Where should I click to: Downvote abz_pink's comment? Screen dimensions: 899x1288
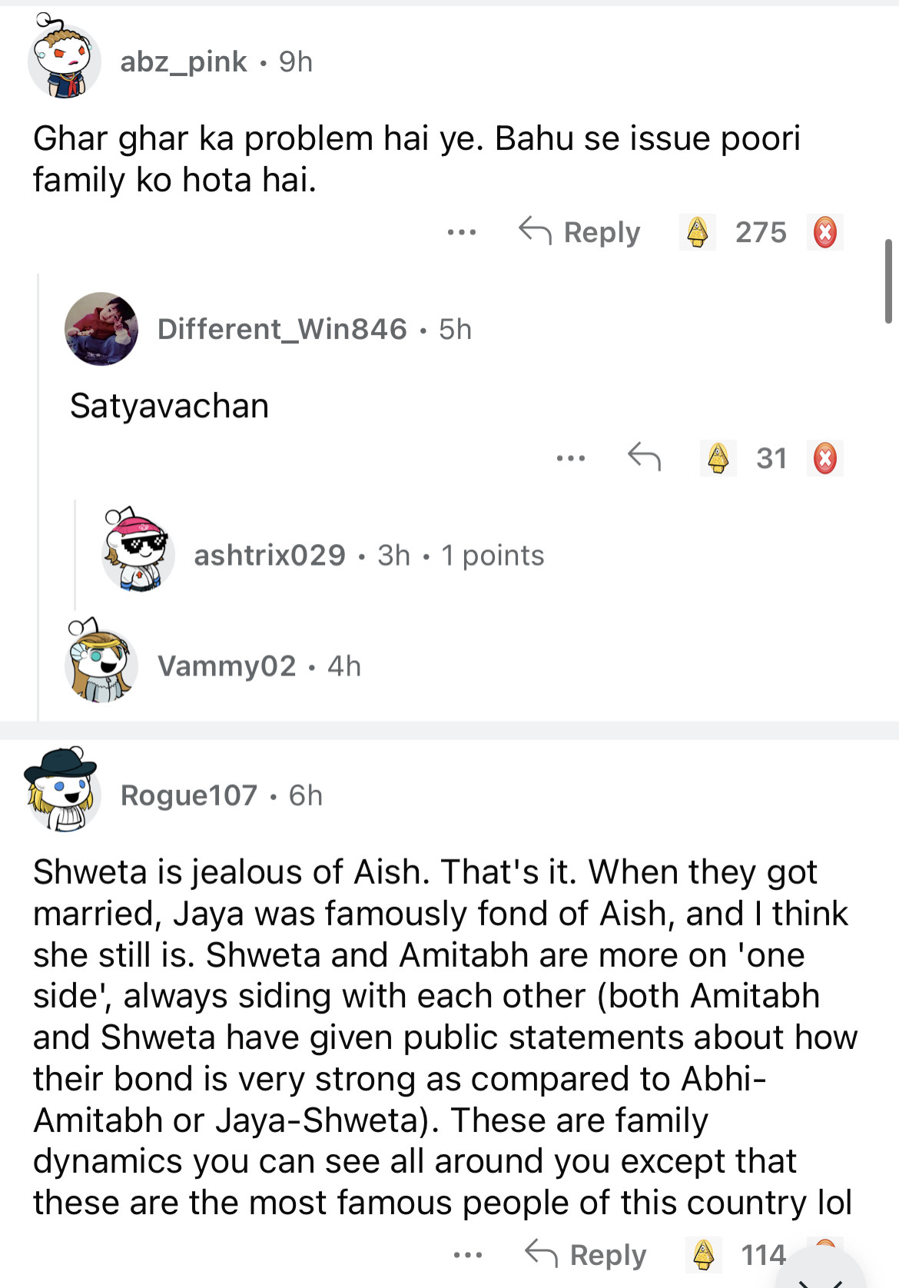pos(825,232)
